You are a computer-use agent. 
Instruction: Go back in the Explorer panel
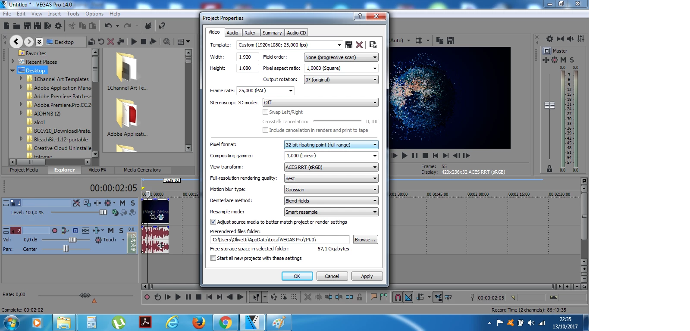pyautogui.click(x=16, y=42)
